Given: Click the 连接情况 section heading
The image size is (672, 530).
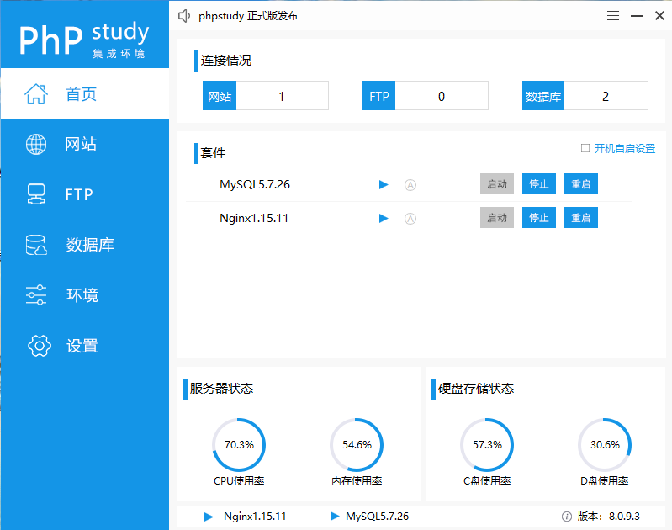Looking at the screenshot, I should click(226, 61).
